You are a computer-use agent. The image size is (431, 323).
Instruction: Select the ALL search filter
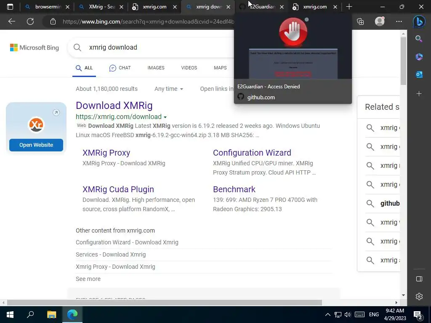pos(84,68)
